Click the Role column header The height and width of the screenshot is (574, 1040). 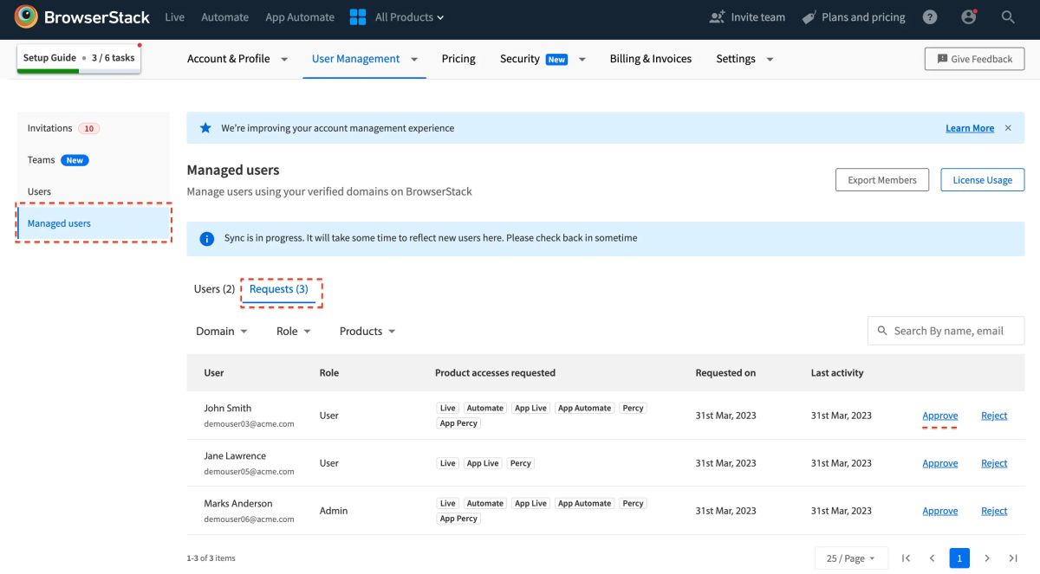(329, 373)
